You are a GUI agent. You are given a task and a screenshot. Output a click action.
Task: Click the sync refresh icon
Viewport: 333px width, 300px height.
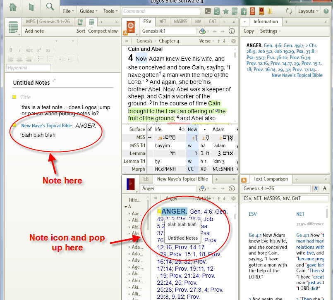pos(289,11)
